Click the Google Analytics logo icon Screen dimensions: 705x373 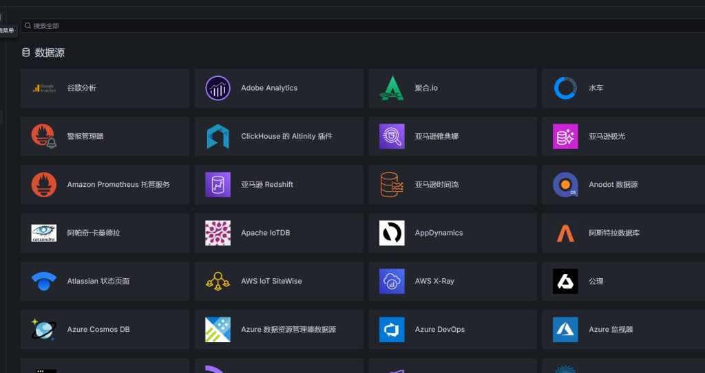(44, 88)
